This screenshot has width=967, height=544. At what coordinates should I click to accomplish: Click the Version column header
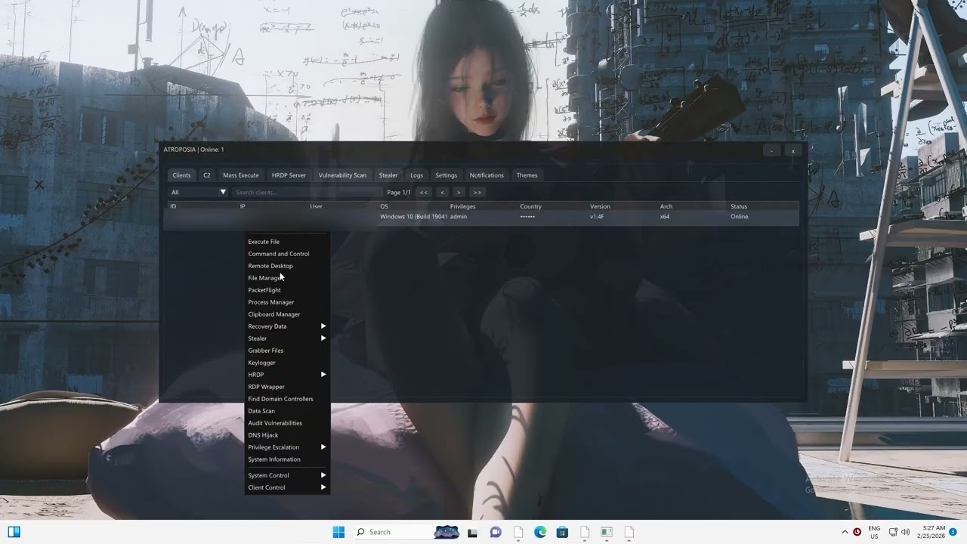[600, 206]
